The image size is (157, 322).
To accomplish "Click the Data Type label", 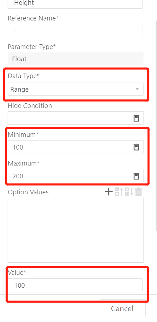I will 24,76.
